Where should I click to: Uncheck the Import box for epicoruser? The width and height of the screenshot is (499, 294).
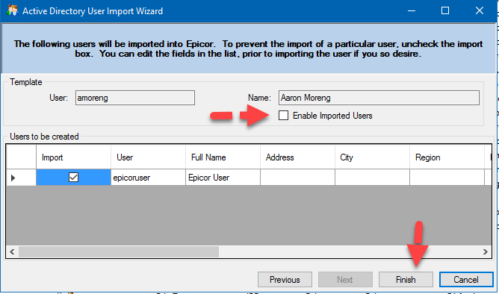point(73,177)
